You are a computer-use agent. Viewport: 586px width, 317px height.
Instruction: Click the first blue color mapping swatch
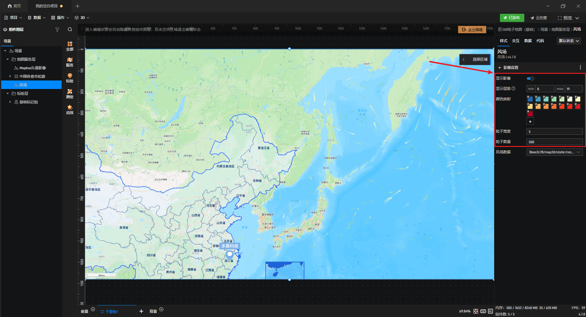(x=530, y=99)
